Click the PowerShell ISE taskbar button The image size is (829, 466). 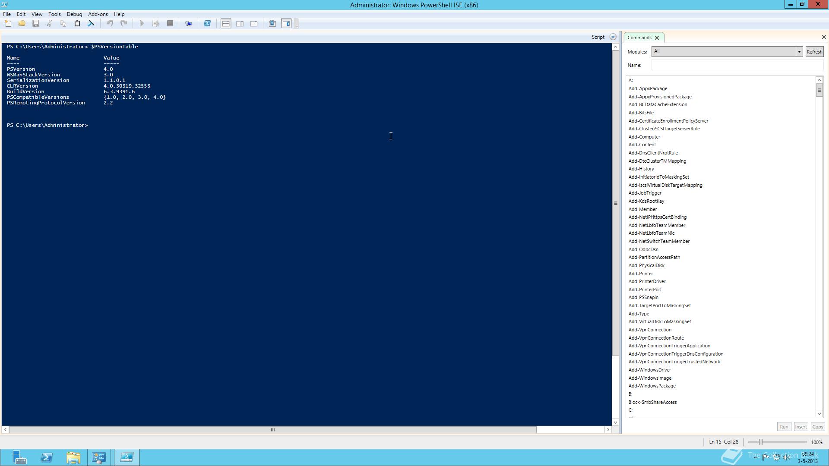(127, 457)
